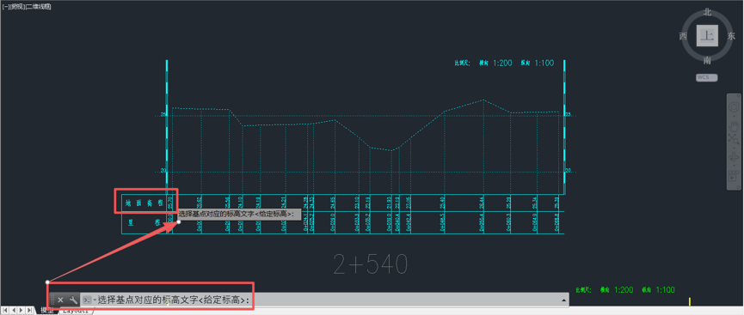Click the steering wheel icon in navigation bar

735,107
